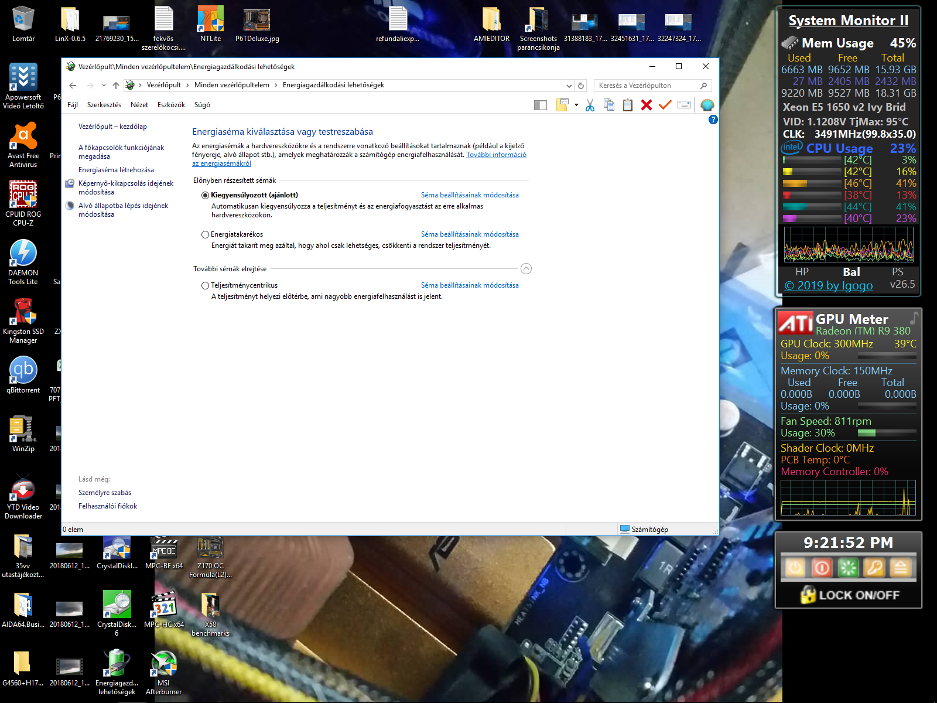937x703 pixels.
Task: Click the Cut scissors toolbar icon
Action: tap(590, 105)
